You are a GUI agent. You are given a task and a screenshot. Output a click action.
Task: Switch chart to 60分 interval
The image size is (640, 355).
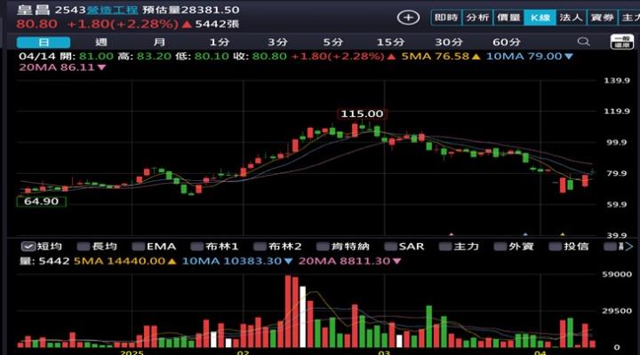(506, 42)
